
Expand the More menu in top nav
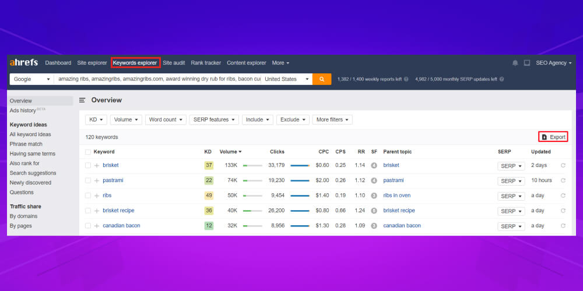point(280,63)
